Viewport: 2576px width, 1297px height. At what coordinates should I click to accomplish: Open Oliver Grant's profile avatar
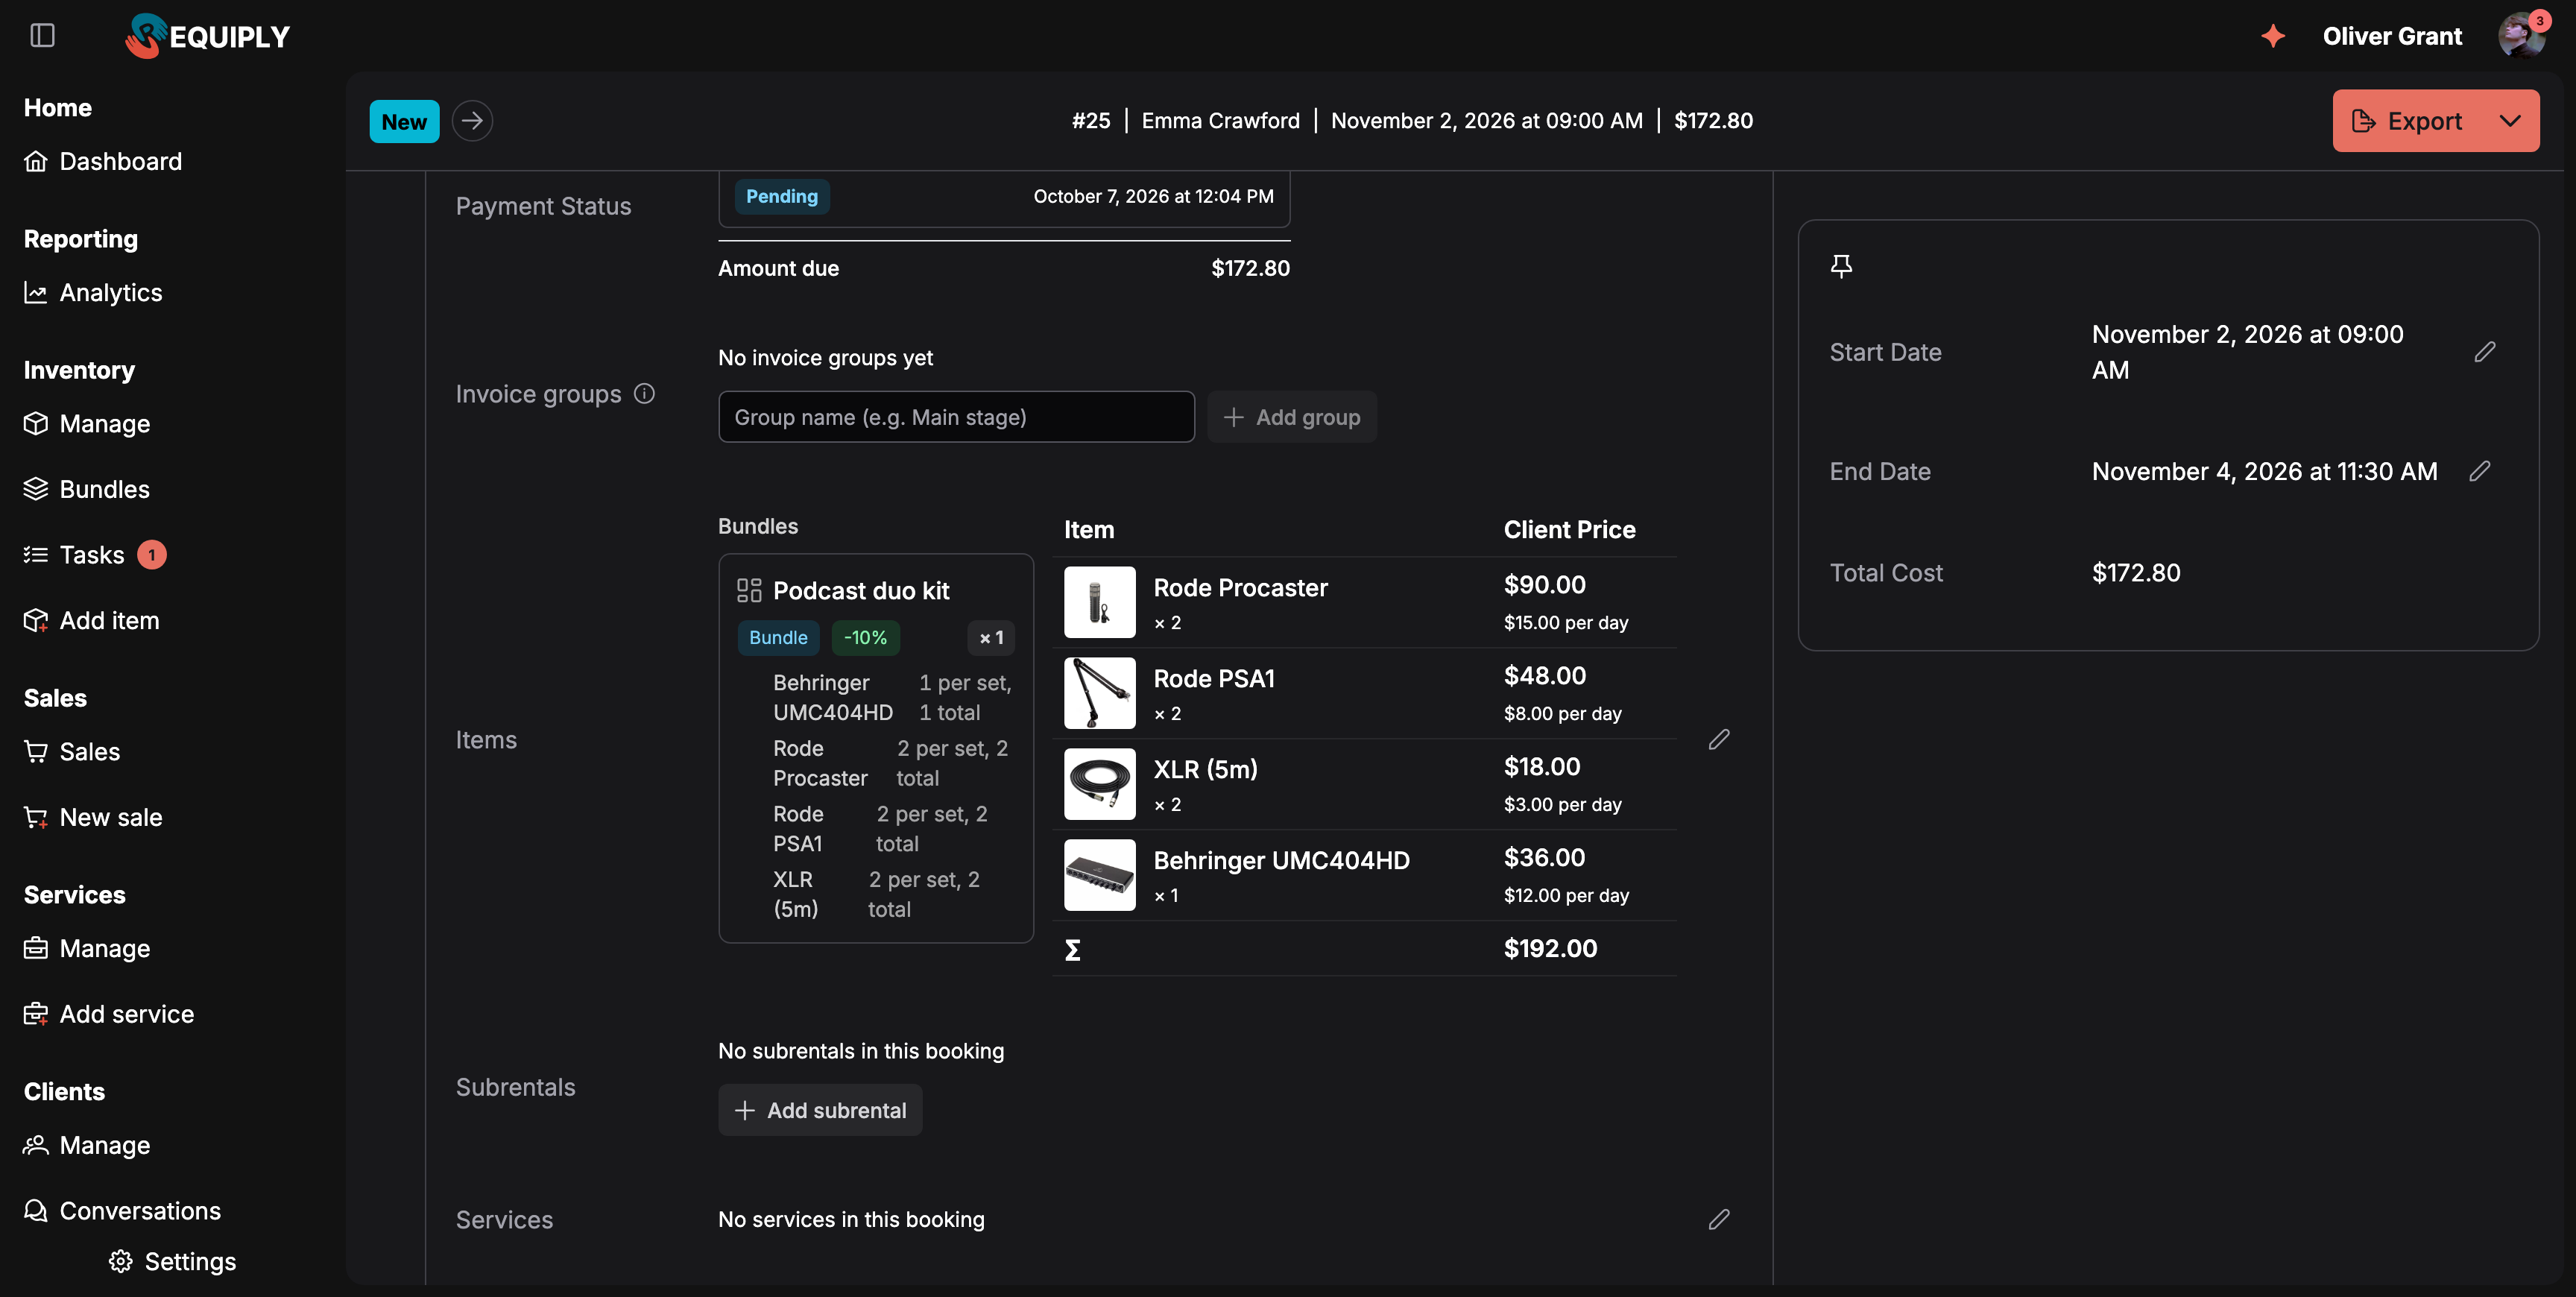coord(2521,36)
